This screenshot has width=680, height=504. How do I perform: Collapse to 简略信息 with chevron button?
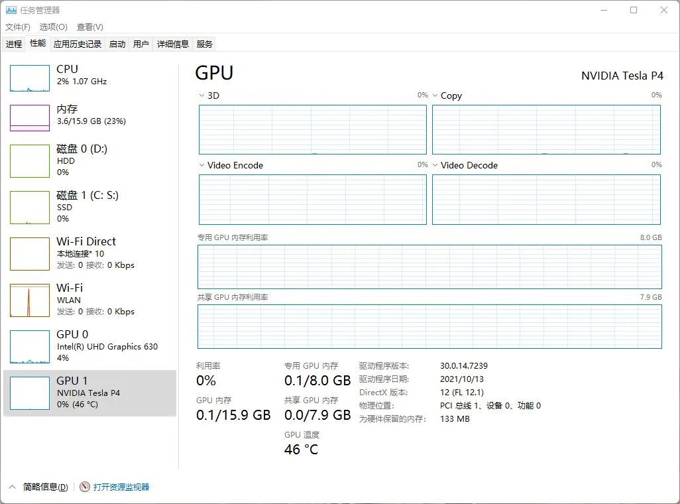[x=13, y=487]
